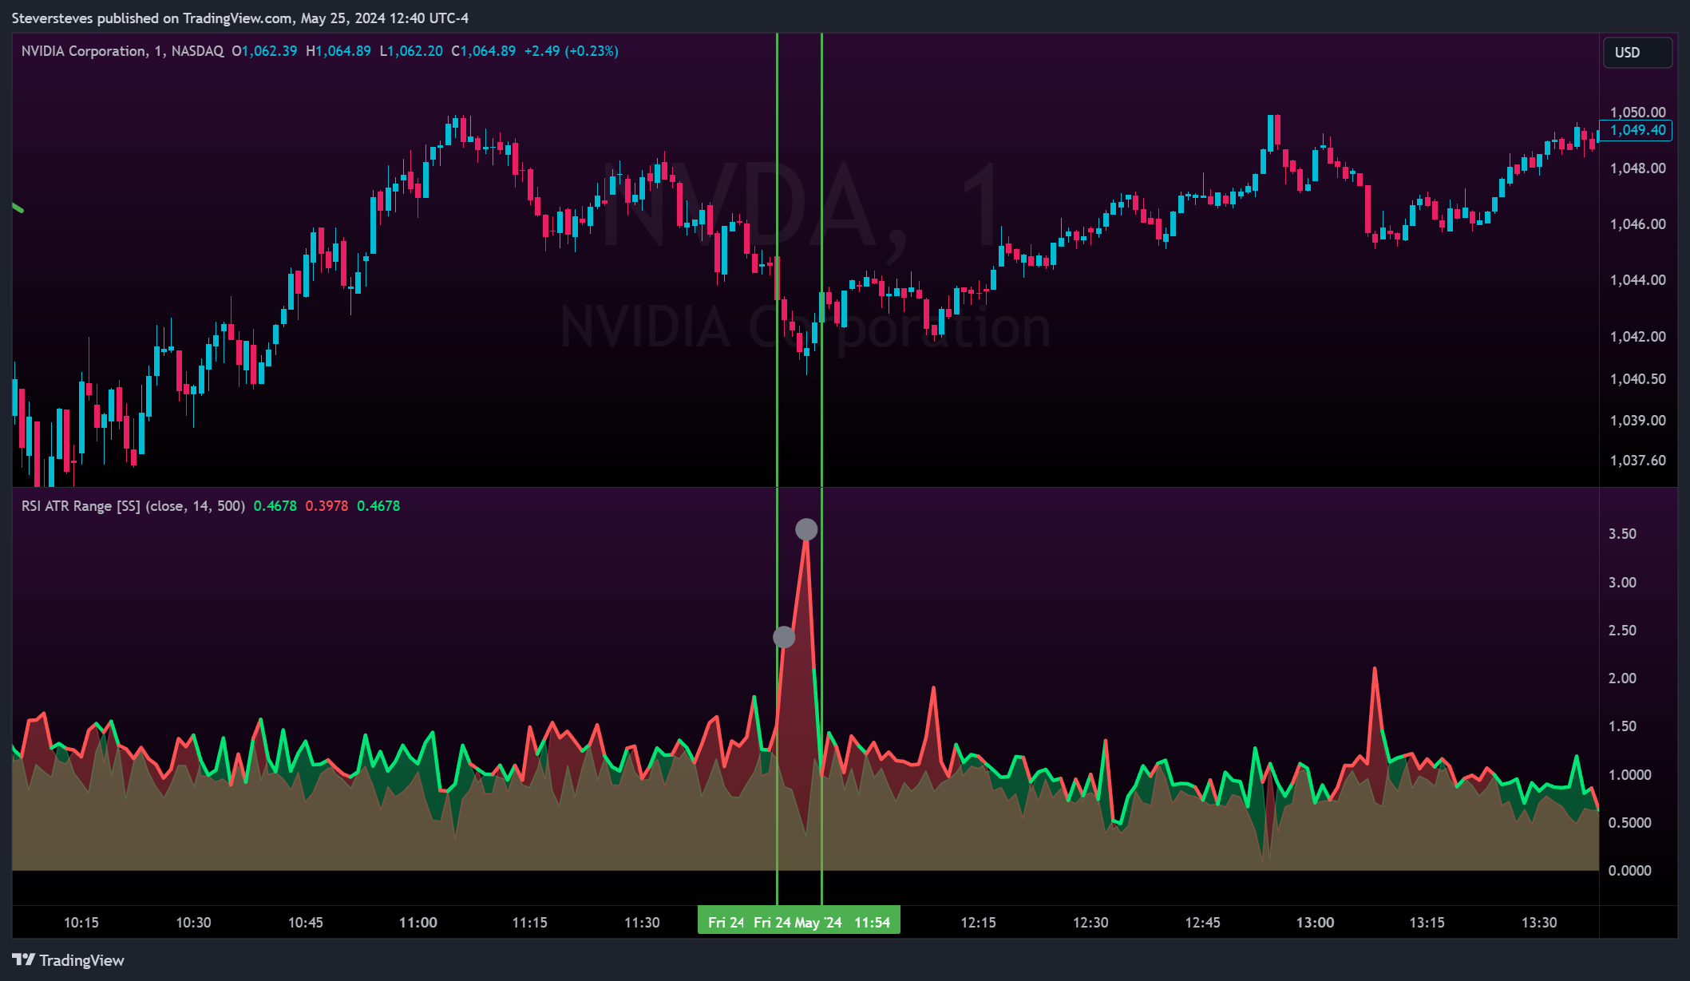
Task: Click the 1,046.00 price axis label
Action: [1637, 224]
